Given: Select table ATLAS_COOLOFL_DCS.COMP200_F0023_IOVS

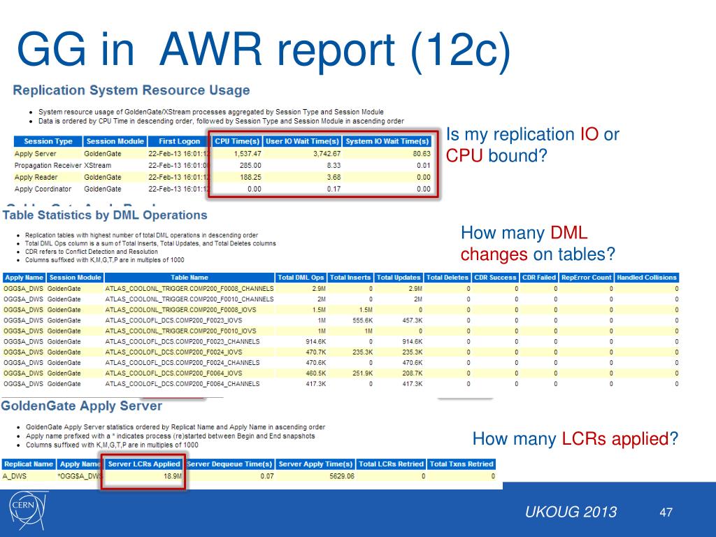Looking at the screenshot, I should 173,320.
